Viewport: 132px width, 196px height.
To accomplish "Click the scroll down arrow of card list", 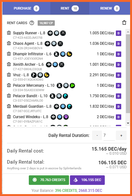I will 128,123.
